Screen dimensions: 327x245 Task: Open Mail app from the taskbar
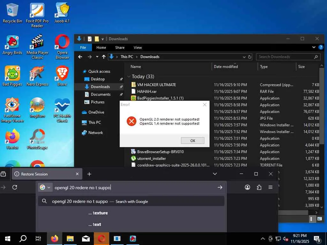[86, 239]
